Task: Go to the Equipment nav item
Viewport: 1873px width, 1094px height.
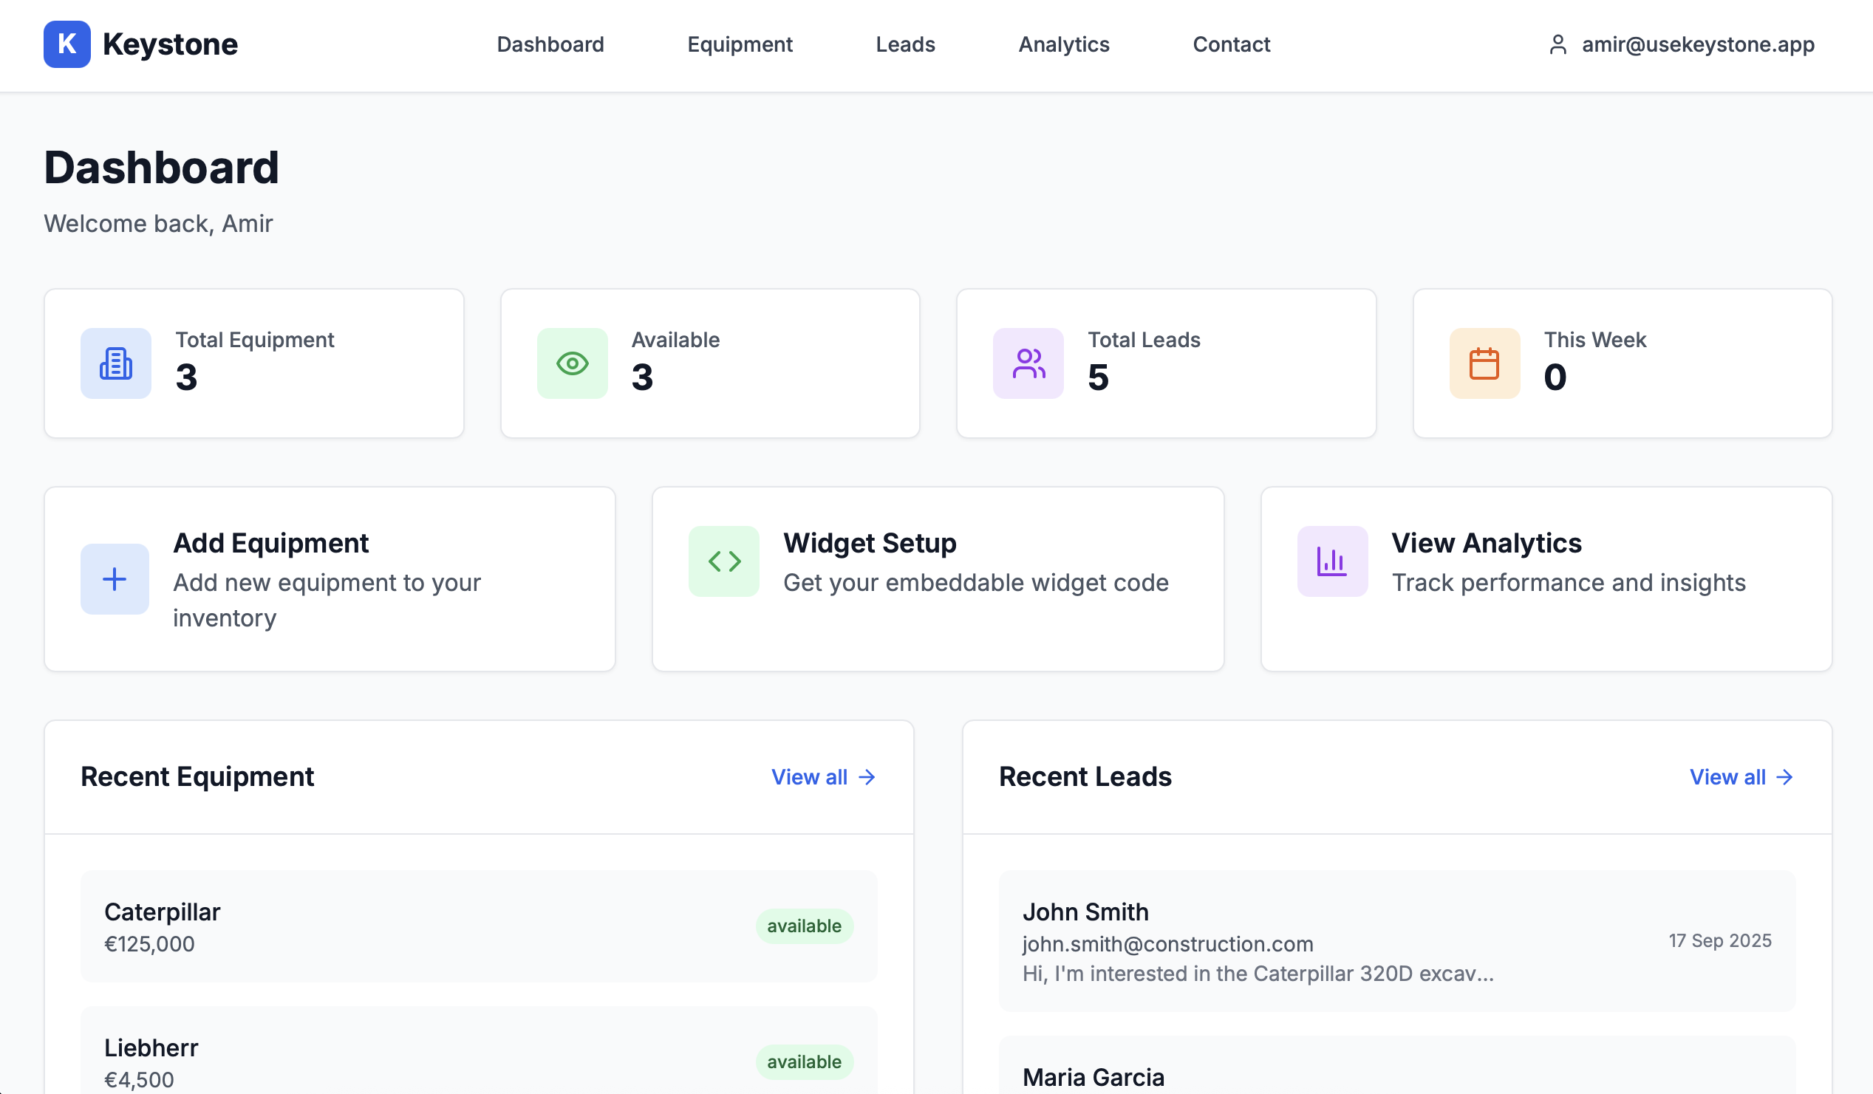Action: tap(740, 44)
